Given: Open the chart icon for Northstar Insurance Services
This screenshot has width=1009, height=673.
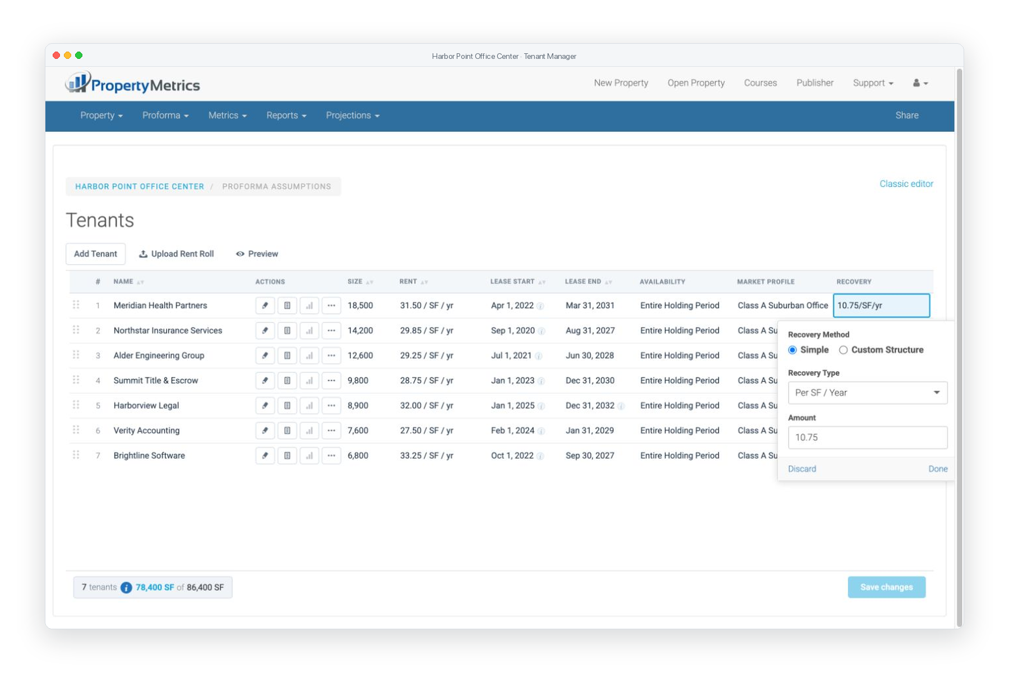Looking at the screenshot, I should 309,330.
